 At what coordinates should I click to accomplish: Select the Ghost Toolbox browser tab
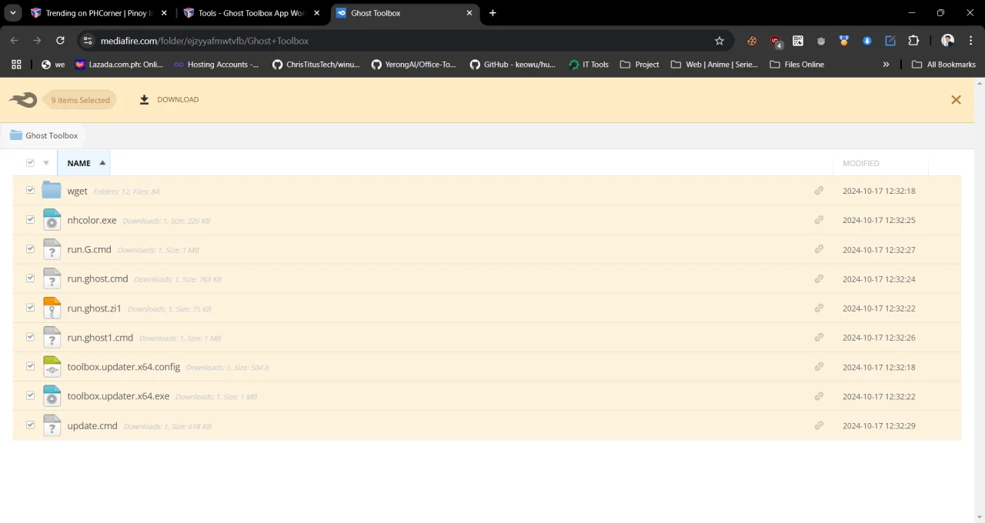pos(406,13)
